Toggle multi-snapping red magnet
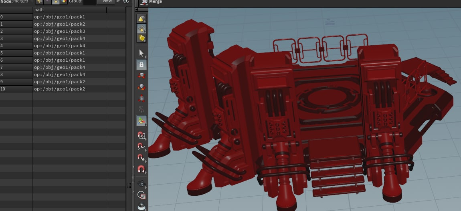This screenshot has width=461, height=211. (142, 169)
